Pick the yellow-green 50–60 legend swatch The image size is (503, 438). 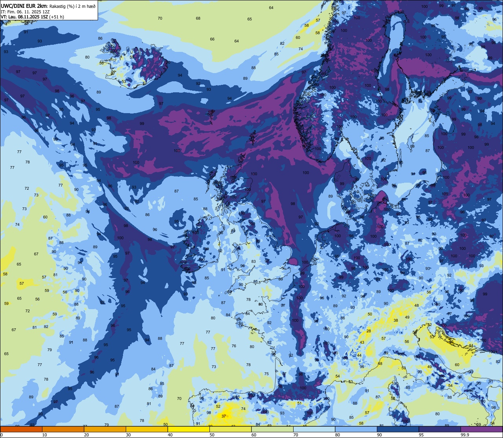(x=230, y=429)
